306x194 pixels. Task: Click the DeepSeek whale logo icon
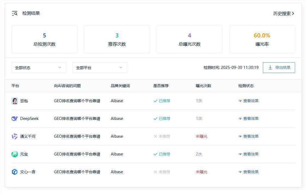15,119
